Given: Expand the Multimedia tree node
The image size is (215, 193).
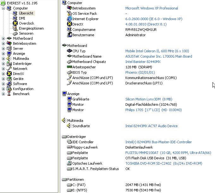Looking at the screenshot, I should [3, 59].
